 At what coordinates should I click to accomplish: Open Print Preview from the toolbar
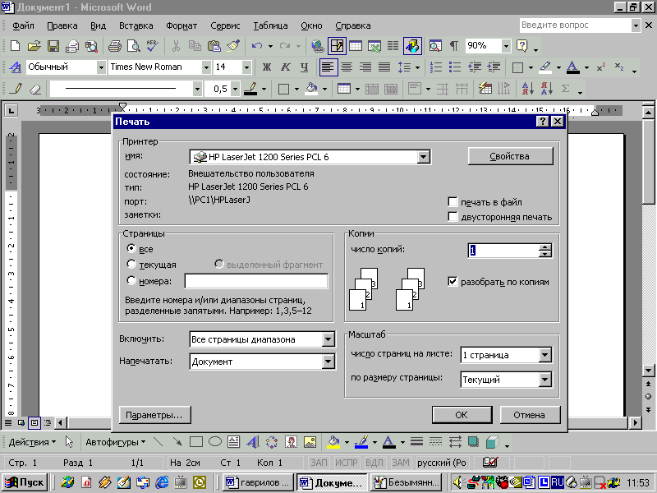pyautogui.click(x=134, y=46)
